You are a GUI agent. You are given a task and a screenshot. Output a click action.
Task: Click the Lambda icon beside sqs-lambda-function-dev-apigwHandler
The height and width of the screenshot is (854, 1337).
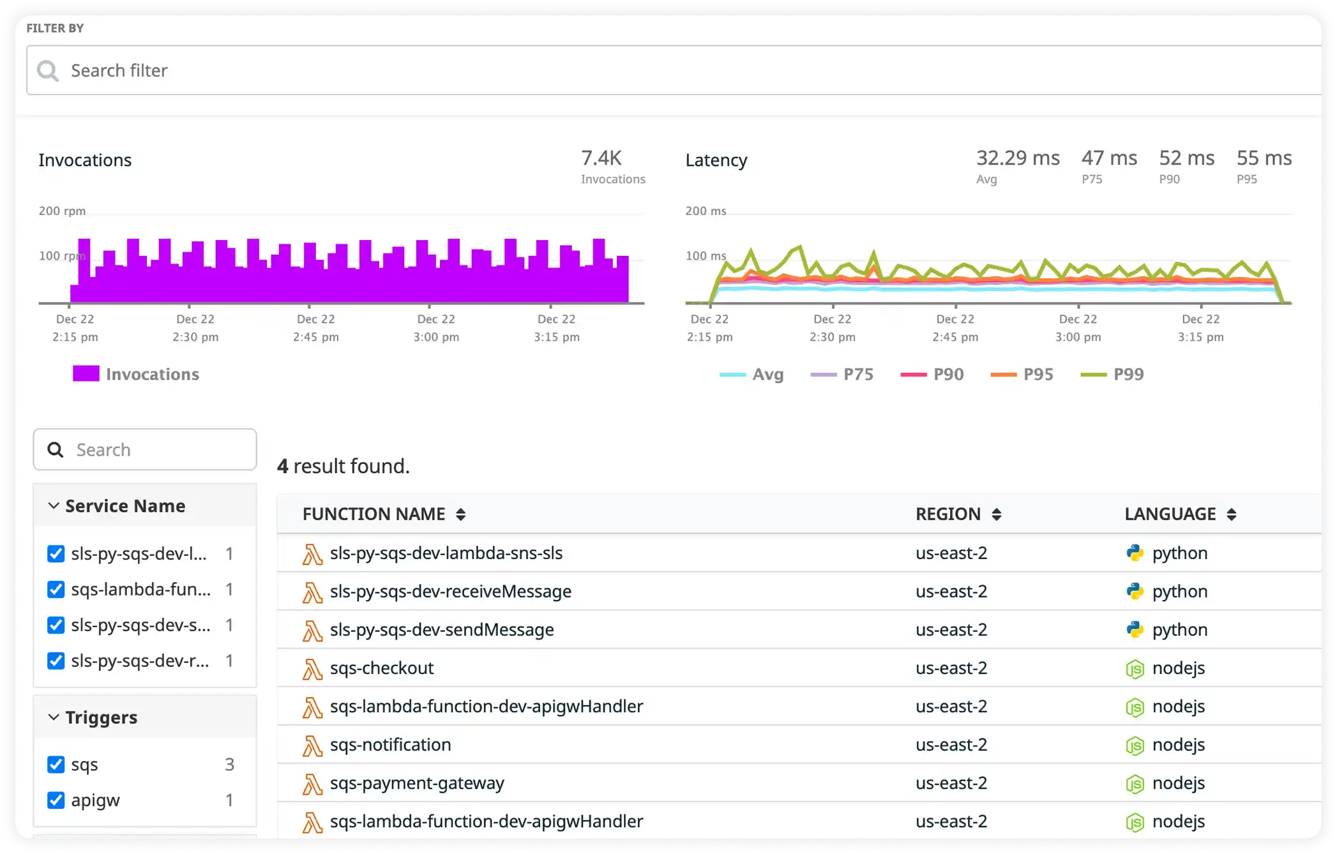[312, 707]
